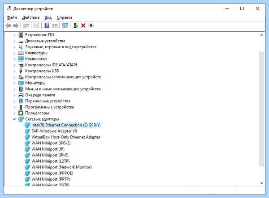Maximize the Диспетчер устройств window
269x198 pixels.
coord(242,8)
